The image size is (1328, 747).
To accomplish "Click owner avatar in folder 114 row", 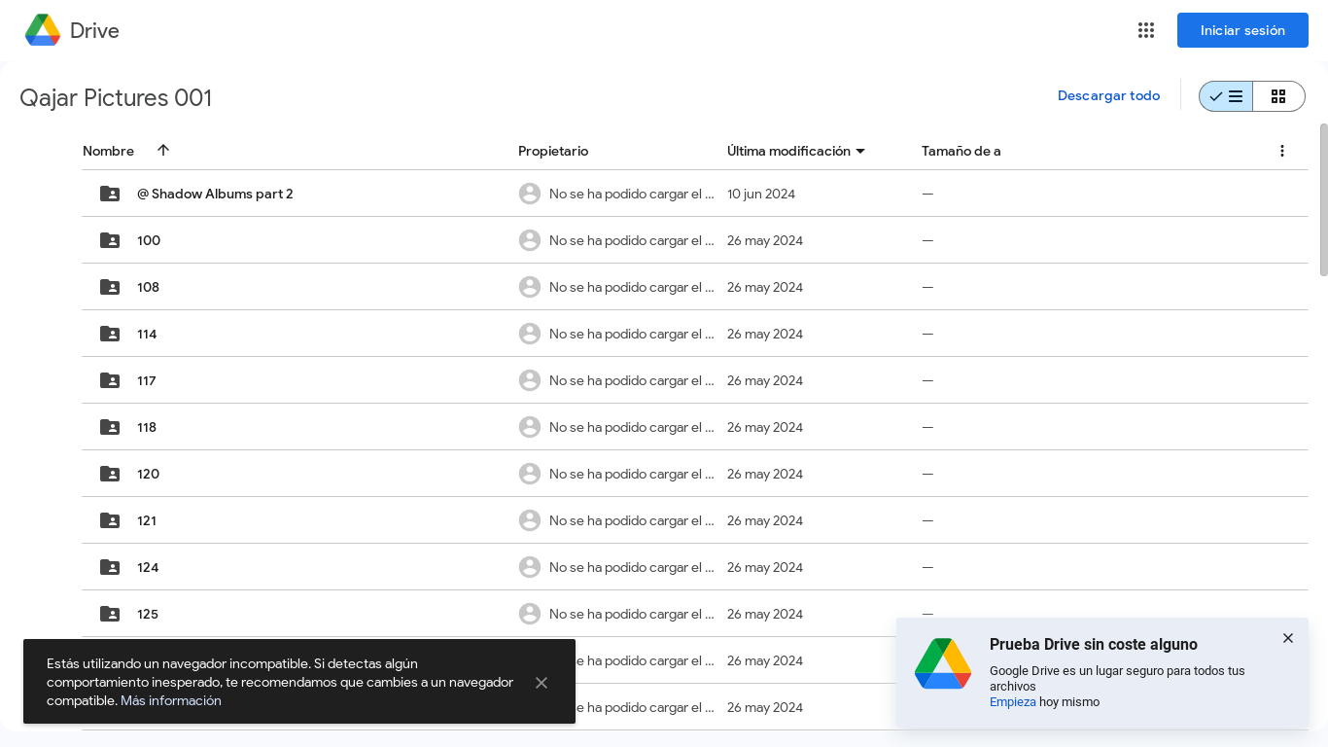I will (x=530, y=334).
